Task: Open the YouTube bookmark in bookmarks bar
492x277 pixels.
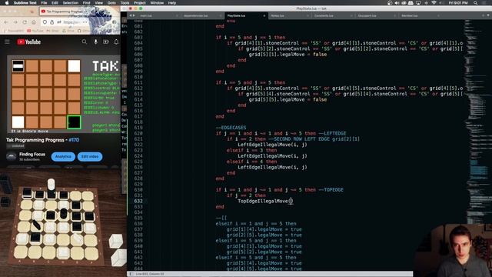Action: tap(35, 31)
